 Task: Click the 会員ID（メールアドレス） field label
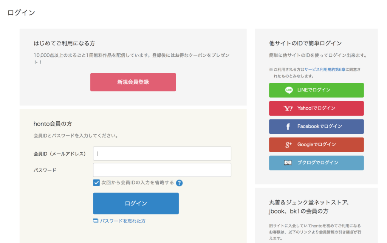(x=60, y=154)
